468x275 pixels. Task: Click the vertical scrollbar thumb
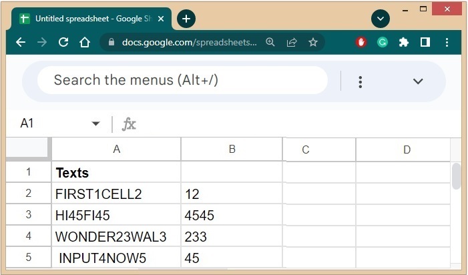pos(457,176)
